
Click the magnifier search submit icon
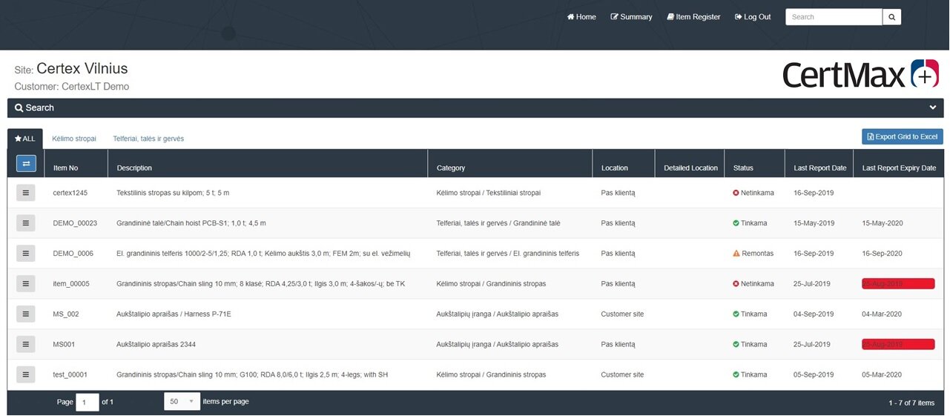click(x=892, y=17)
